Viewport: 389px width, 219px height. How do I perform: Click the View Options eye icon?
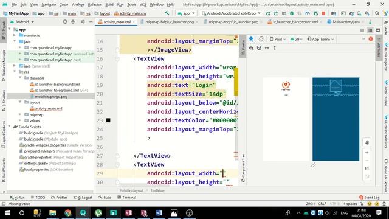tap(251, 48)
